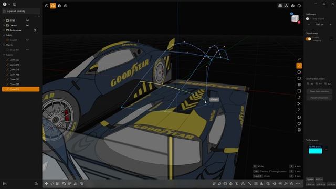Select the S-shaped curve tool icon
Screen dimensions: 336x189
point(299,97)
